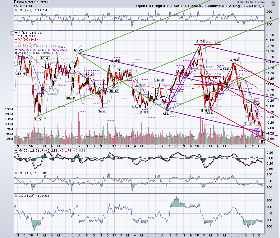
Task: Click the 9.350 price label
Action: (248, 124)
